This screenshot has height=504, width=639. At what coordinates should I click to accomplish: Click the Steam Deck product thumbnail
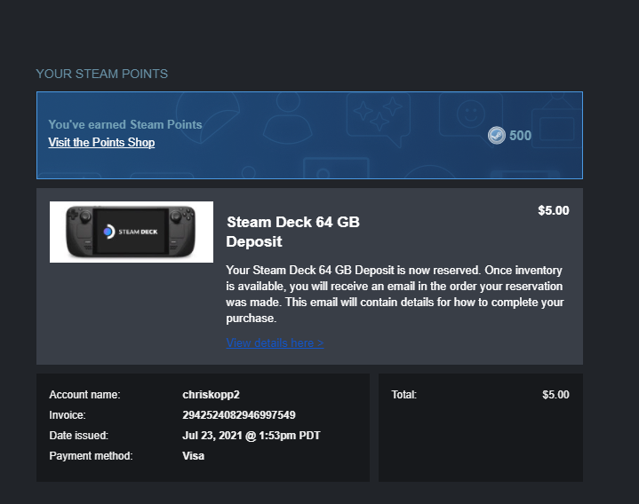point(132,232)
